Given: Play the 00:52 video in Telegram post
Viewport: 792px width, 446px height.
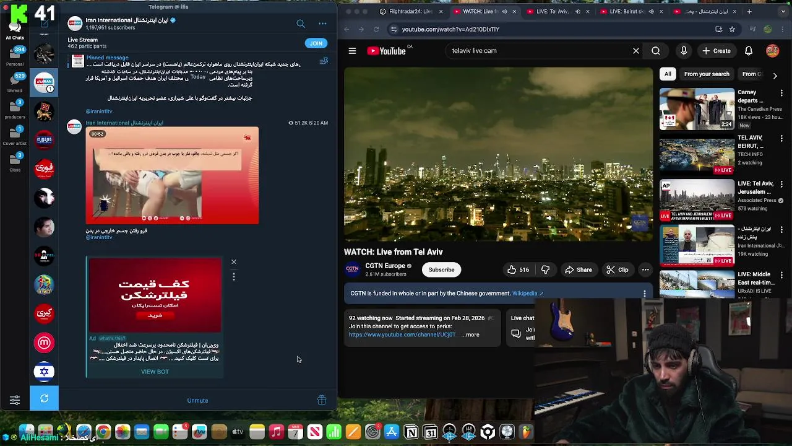Looking at the screenshot, I should point(172,175).
